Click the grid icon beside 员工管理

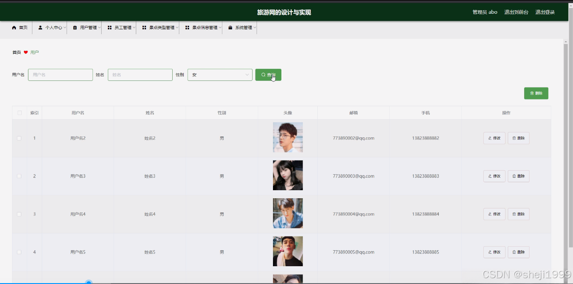click(110, 28)
